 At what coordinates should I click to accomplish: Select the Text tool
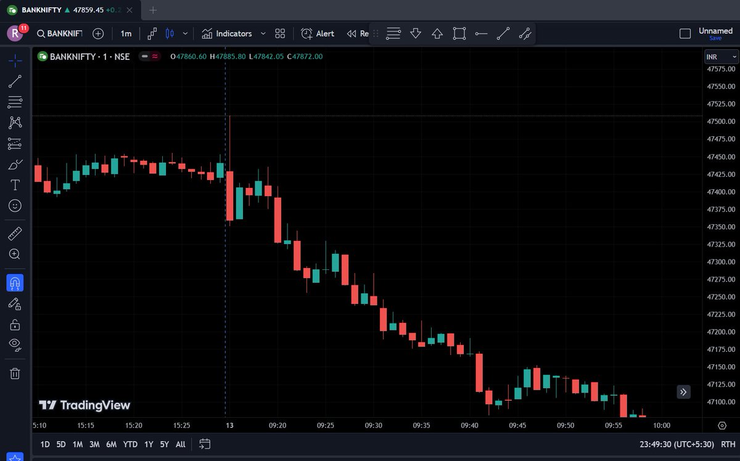tap(15, 185)
